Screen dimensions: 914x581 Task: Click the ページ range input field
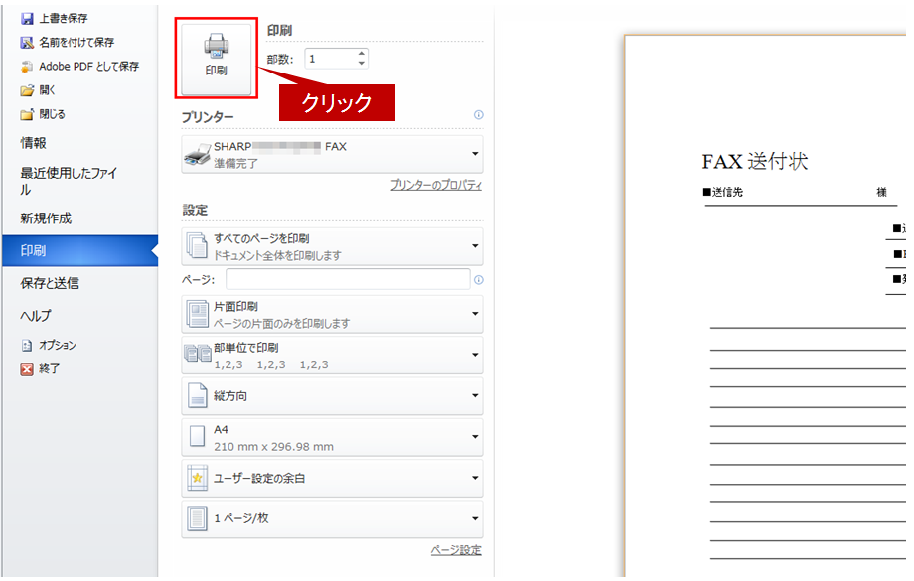[348, 279]
